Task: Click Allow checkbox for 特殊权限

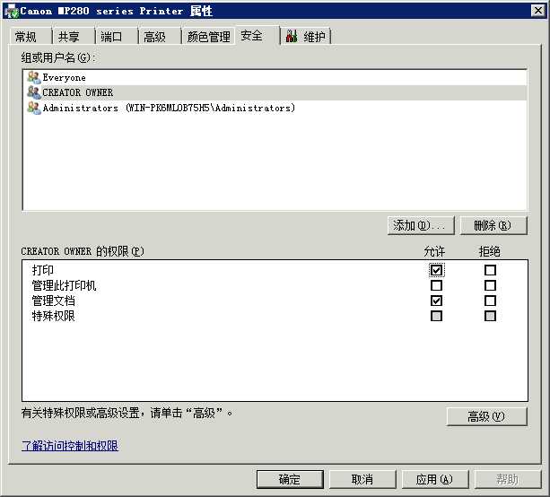Action: click(x=436, y=316)
